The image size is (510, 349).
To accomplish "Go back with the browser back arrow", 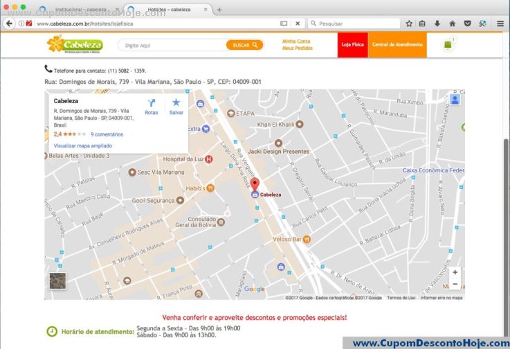I will (9, 24).
